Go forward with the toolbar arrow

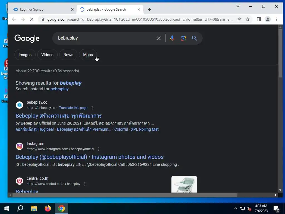point(23,19)
